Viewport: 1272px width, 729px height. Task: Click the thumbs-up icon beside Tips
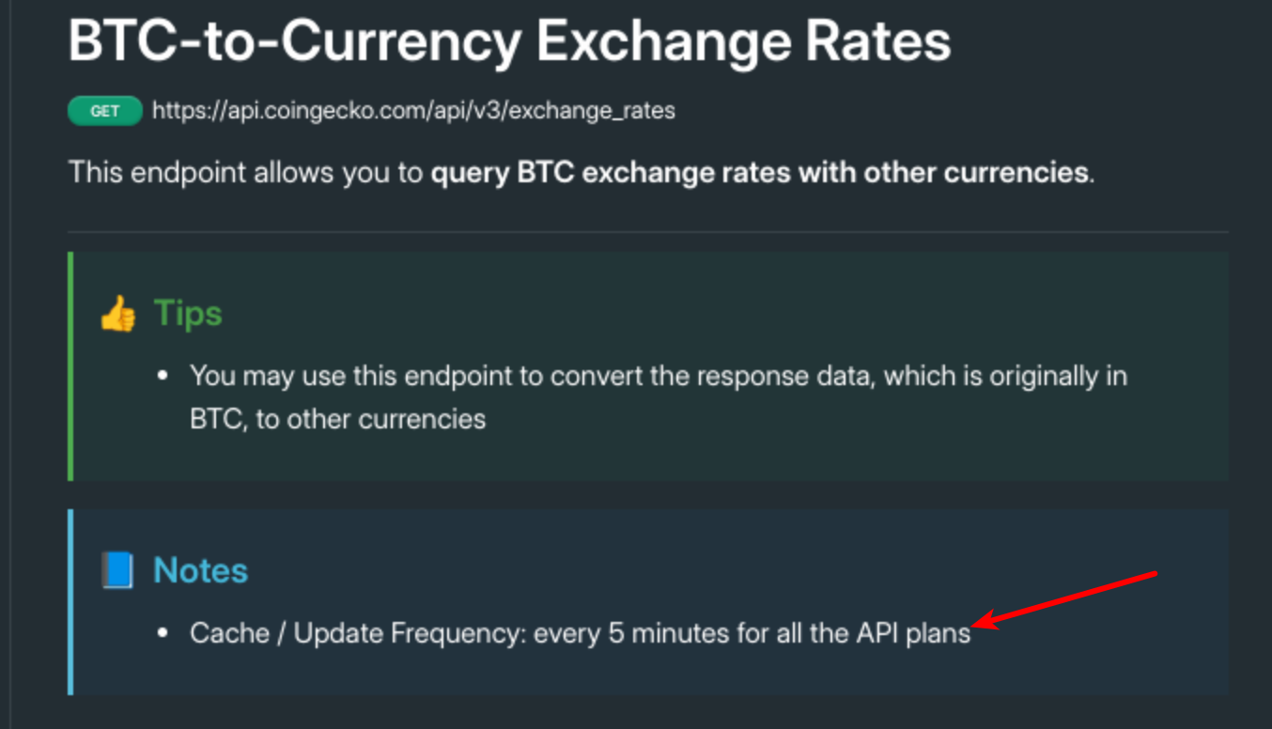118,314
